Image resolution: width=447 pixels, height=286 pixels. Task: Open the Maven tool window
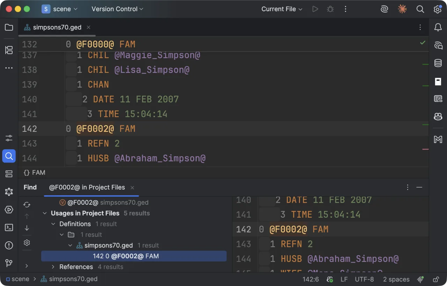[438, 140]
